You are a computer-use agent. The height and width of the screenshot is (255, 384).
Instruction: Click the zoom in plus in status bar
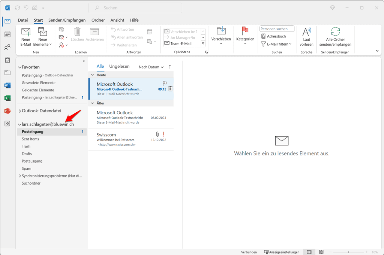click(367, 252)
